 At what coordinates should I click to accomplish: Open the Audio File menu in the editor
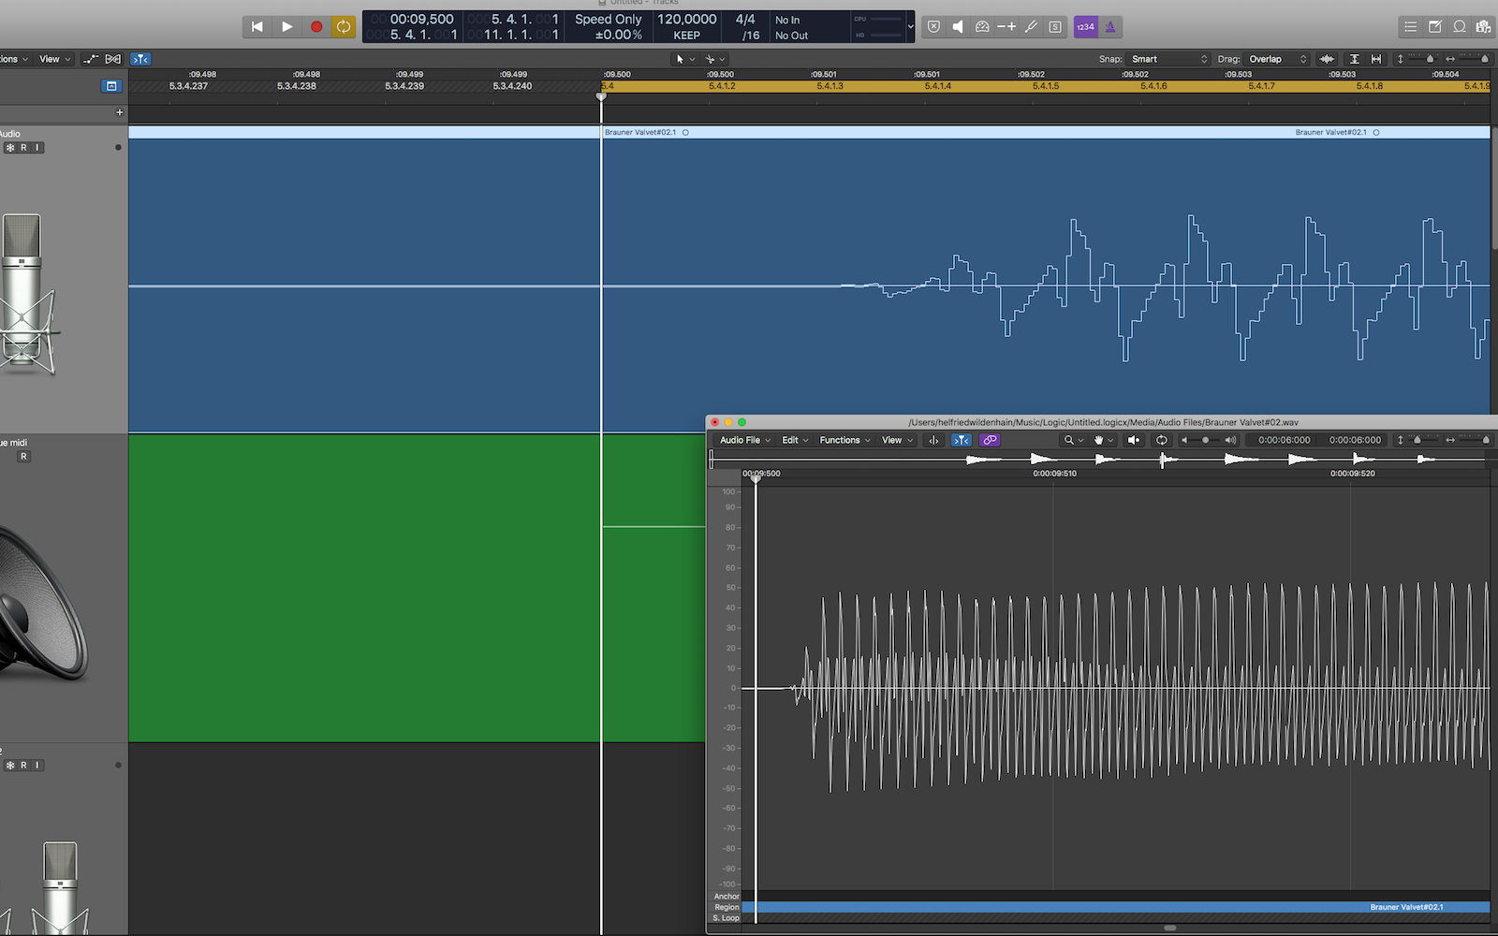coord(744,440)
